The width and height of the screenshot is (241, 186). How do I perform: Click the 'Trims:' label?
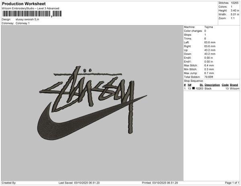pyautogui.click(x=188, y=38)
